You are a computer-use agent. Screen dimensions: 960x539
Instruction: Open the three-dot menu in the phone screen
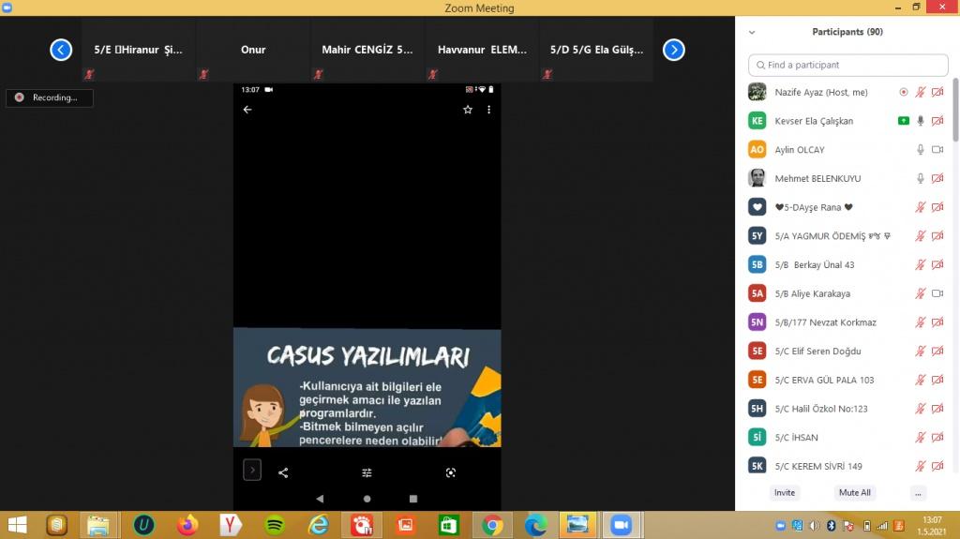click(488, 110)
